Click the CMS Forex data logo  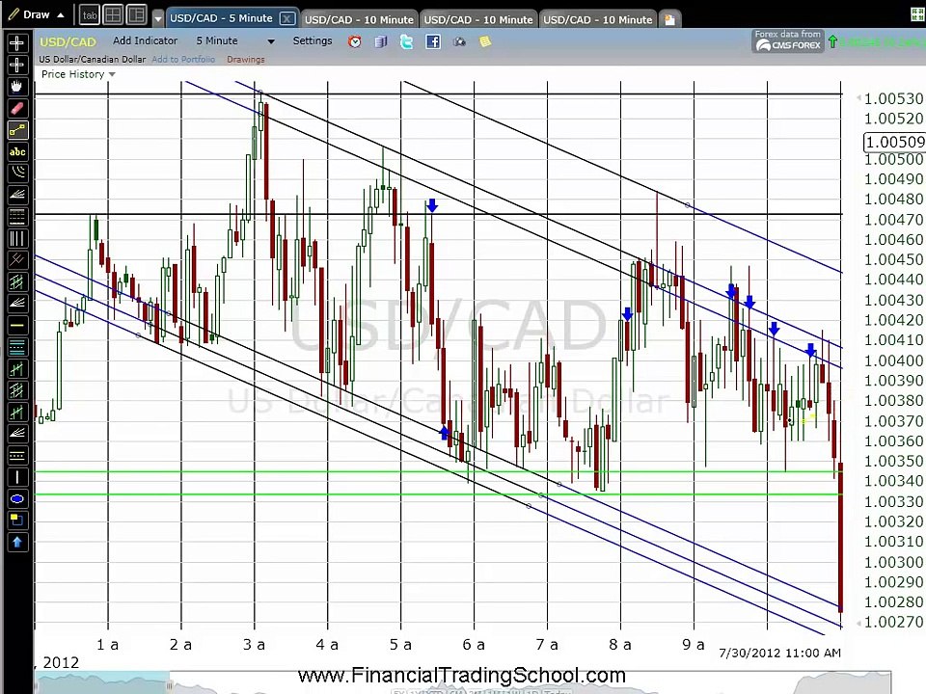tap(788, 40)
